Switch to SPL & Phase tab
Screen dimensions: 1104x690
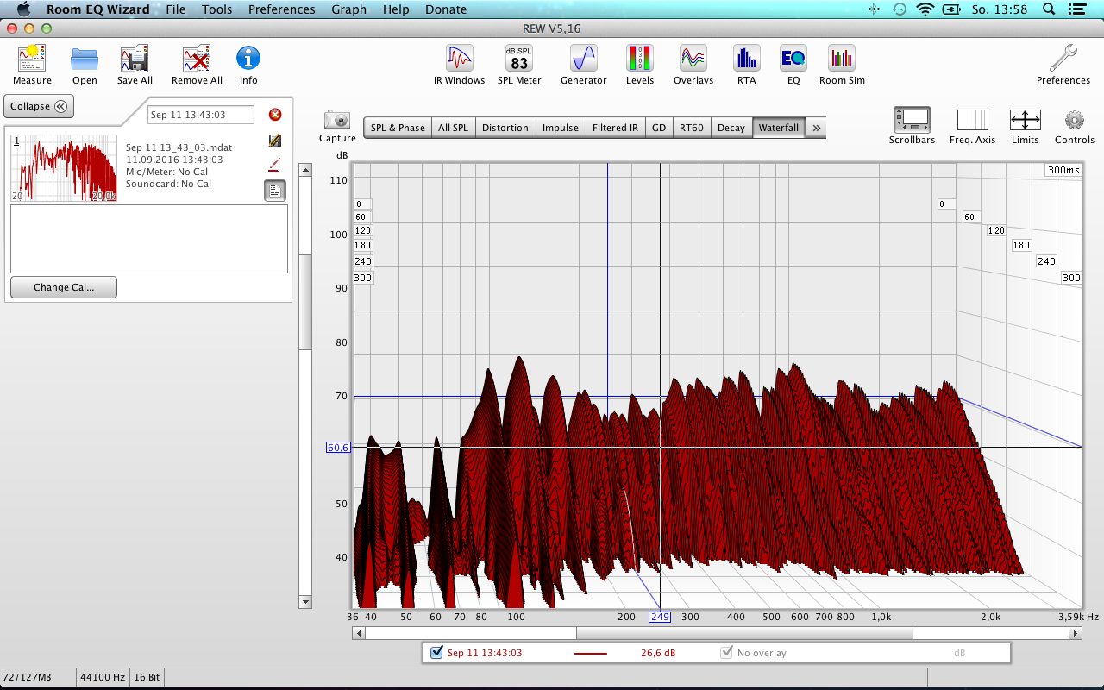(398, 128)
